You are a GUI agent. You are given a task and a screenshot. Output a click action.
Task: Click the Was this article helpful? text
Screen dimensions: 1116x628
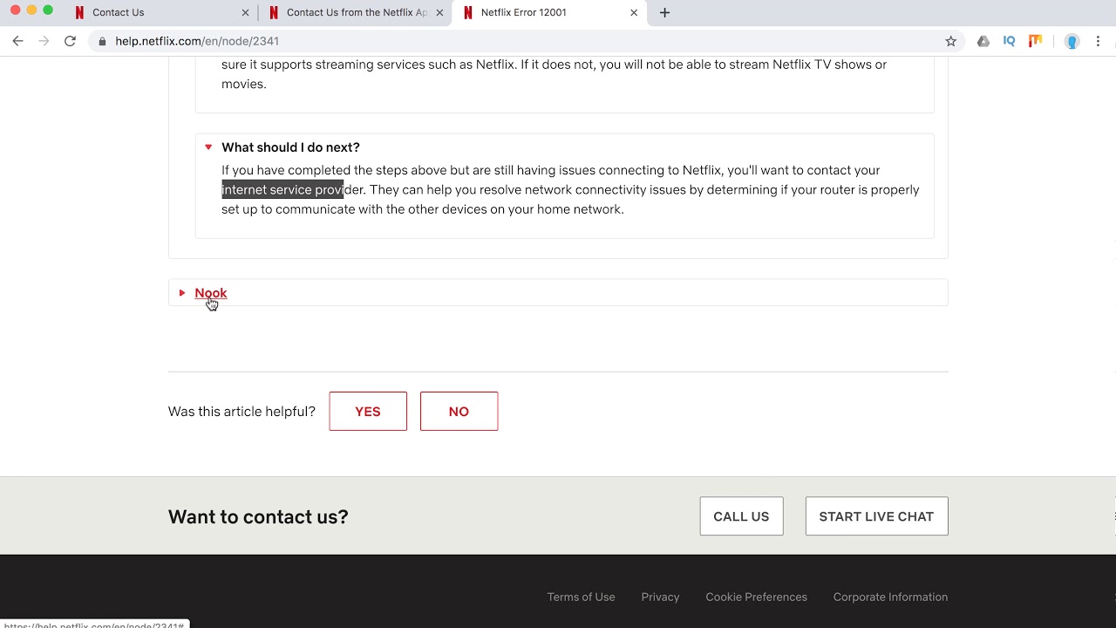coord(242,412)
